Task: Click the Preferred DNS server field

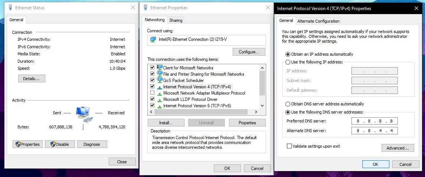Action: (x=375, y=121)
